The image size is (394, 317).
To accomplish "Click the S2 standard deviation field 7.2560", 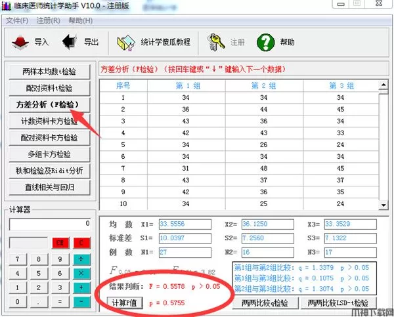I will pos(268,238).
